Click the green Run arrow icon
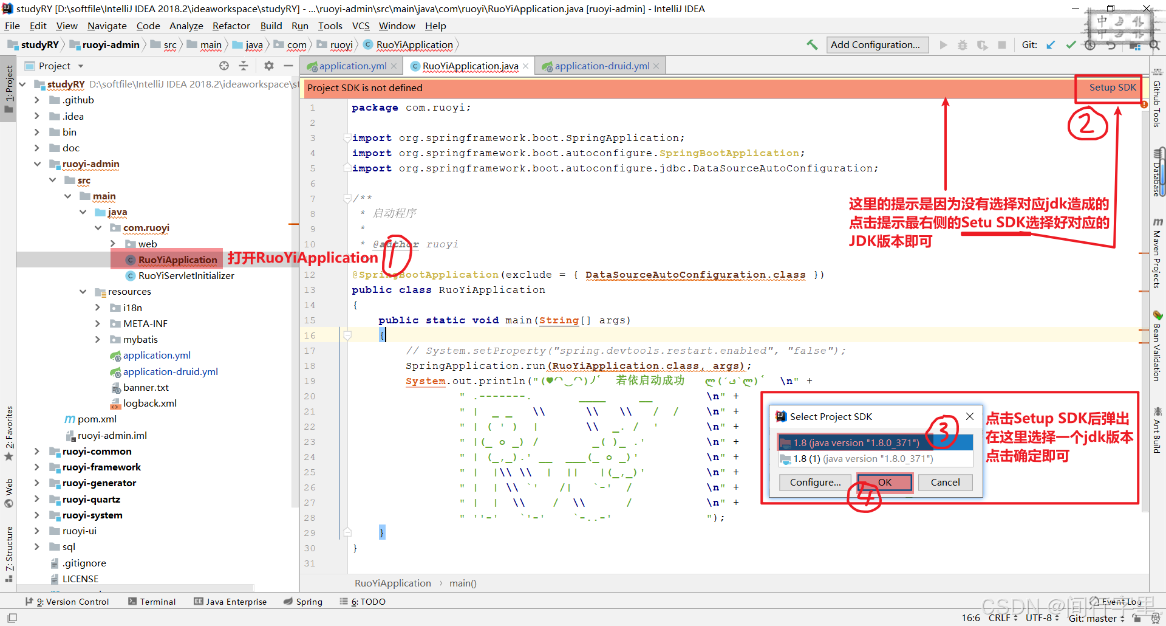1166x626 pixels. (943, 45)
